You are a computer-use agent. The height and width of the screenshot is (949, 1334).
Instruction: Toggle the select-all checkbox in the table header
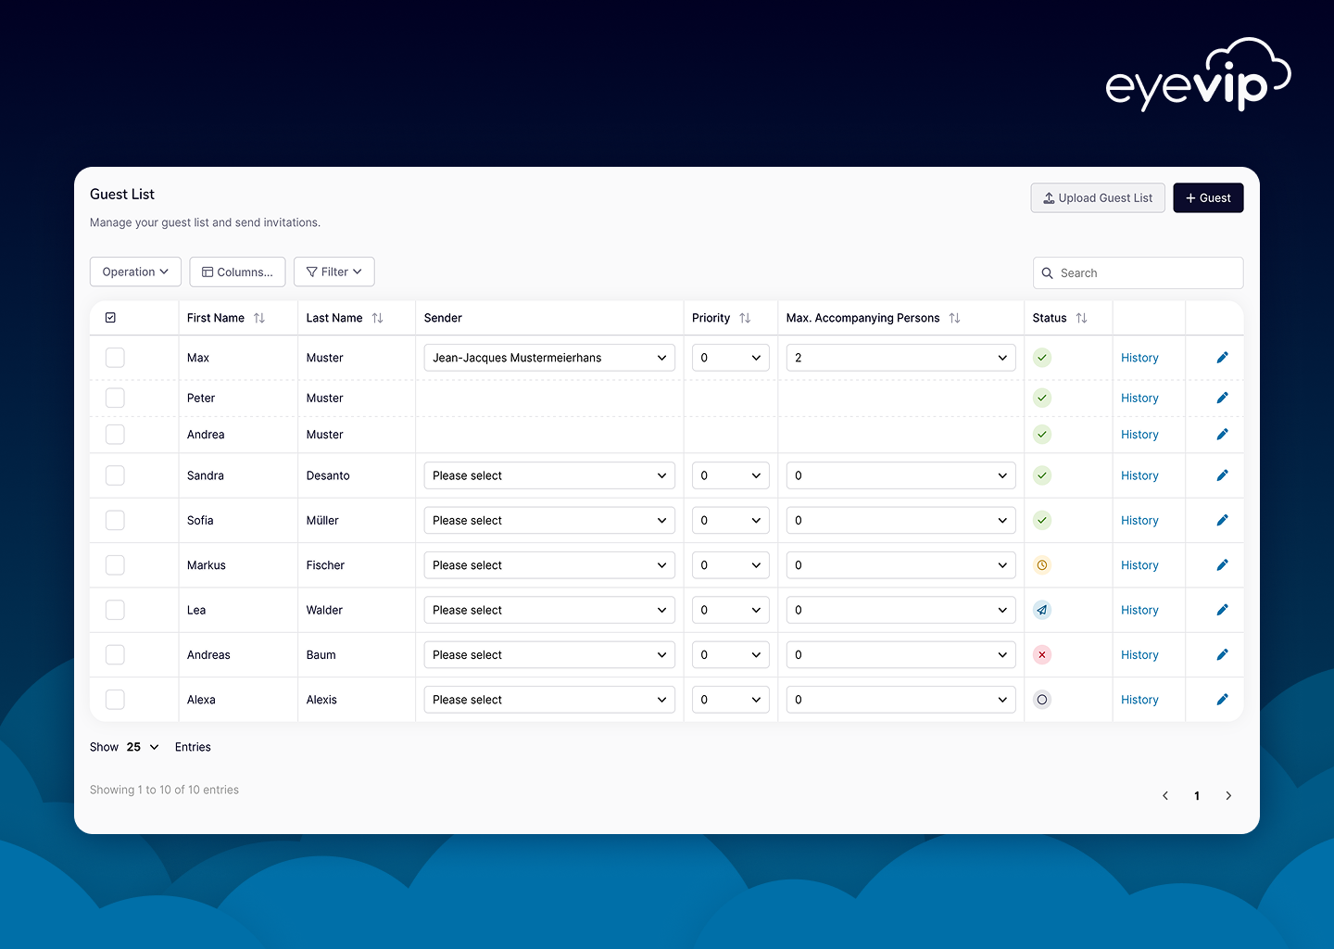pos(110,318)
